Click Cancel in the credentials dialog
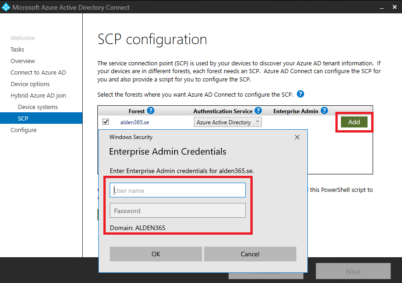Viewport: 402px width, 283px height. 250,254
